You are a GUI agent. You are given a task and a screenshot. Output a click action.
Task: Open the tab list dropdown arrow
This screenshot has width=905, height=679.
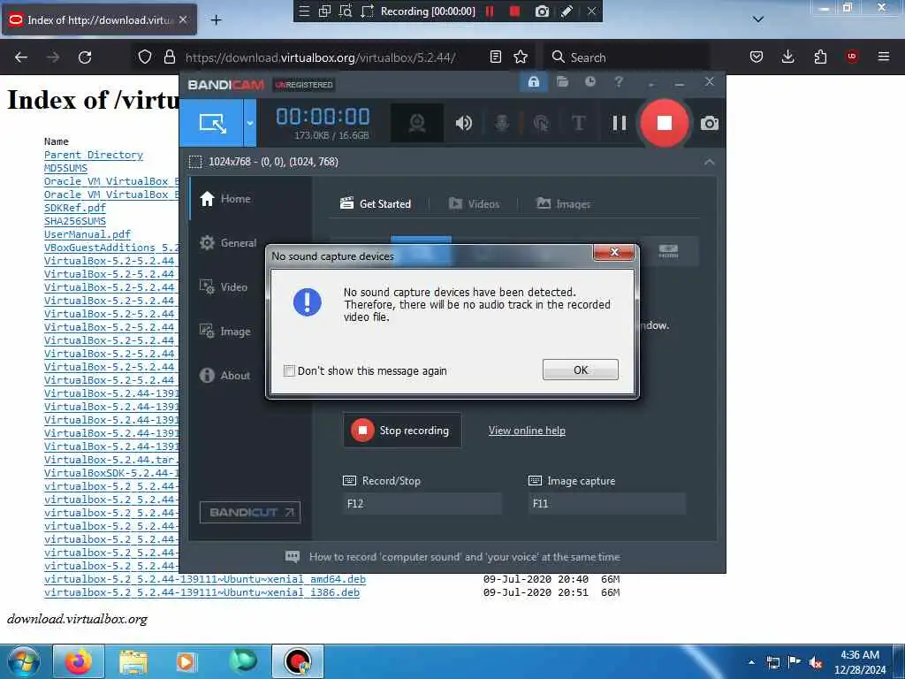(x=758, y=19)
